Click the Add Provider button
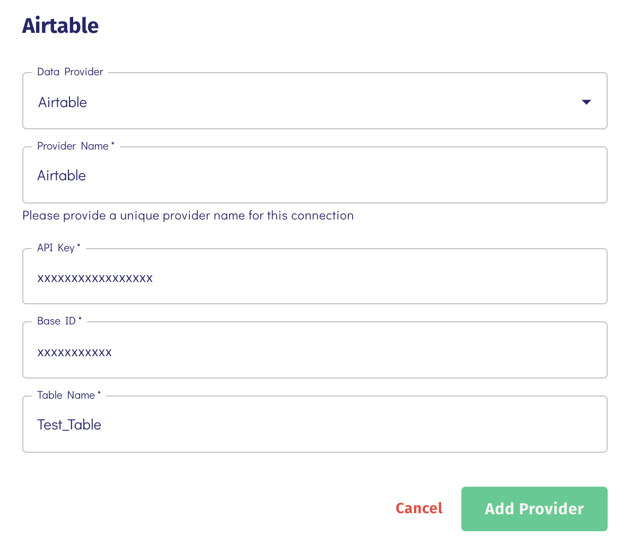This screenshot has height=545, width=631. (534, 509)
